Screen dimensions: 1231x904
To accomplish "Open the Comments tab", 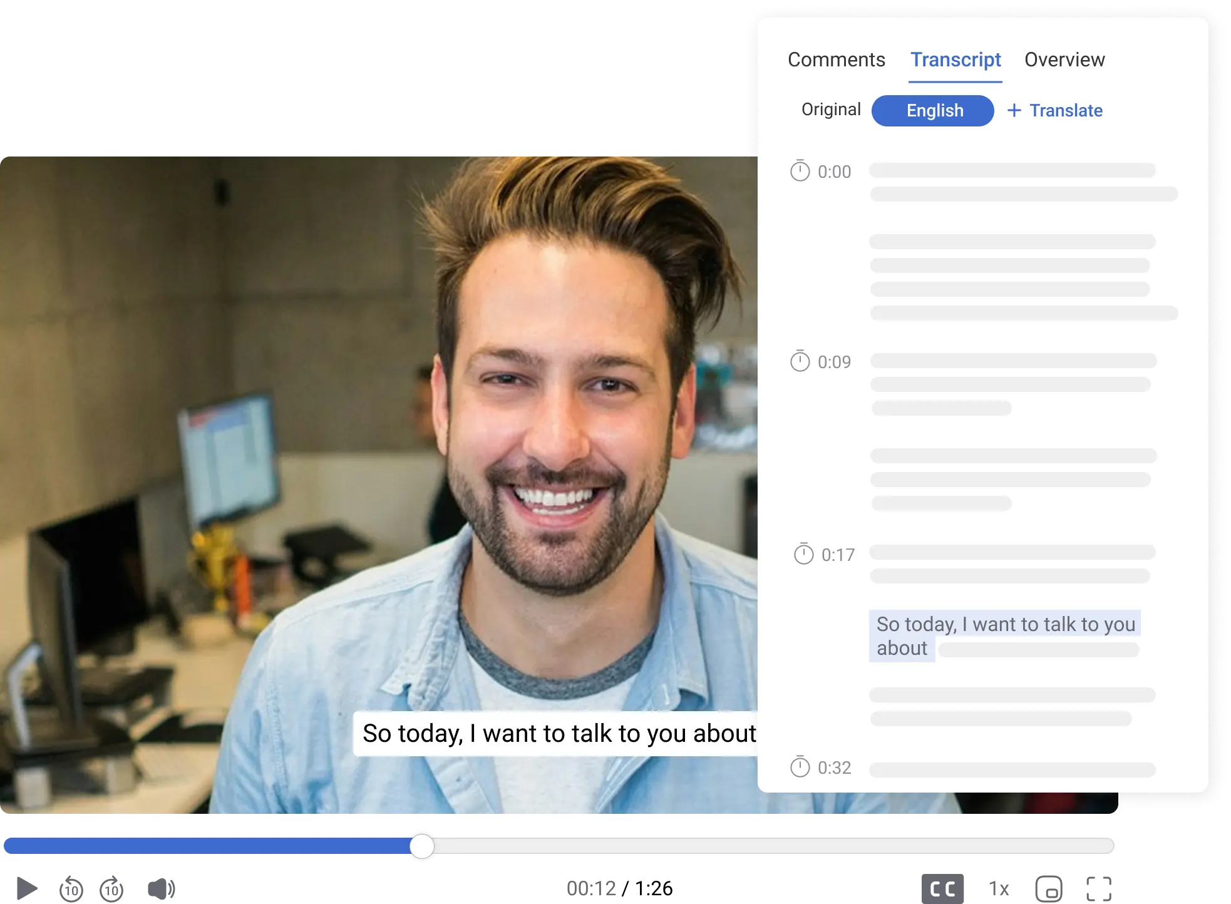I will pyautogui.click(x=836, y=59).
